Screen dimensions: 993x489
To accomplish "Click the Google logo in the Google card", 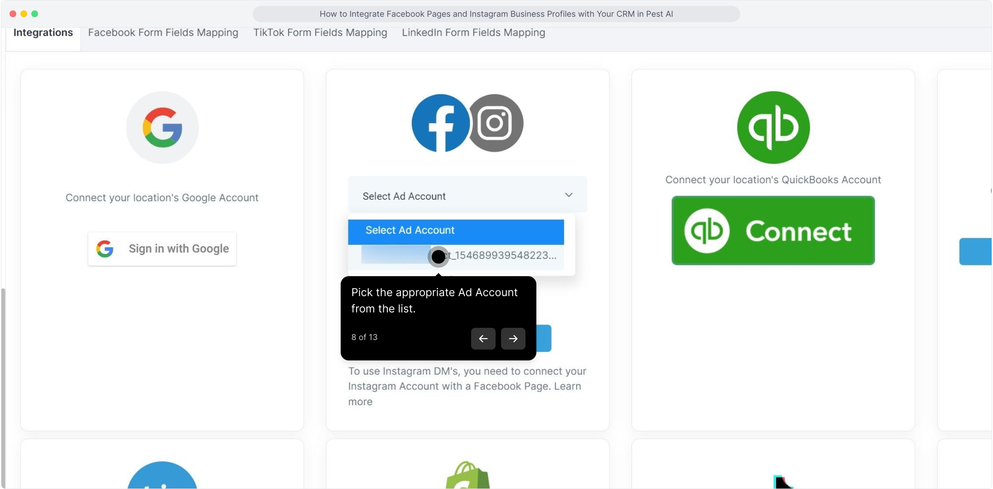I will coord(162,127).
